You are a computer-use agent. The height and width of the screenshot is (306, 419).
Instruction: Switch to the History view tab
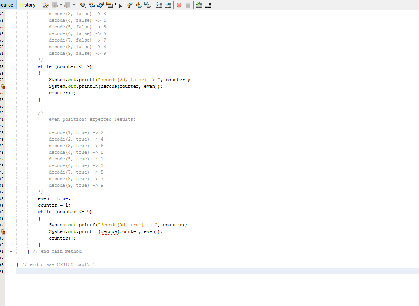pos(28,5)
